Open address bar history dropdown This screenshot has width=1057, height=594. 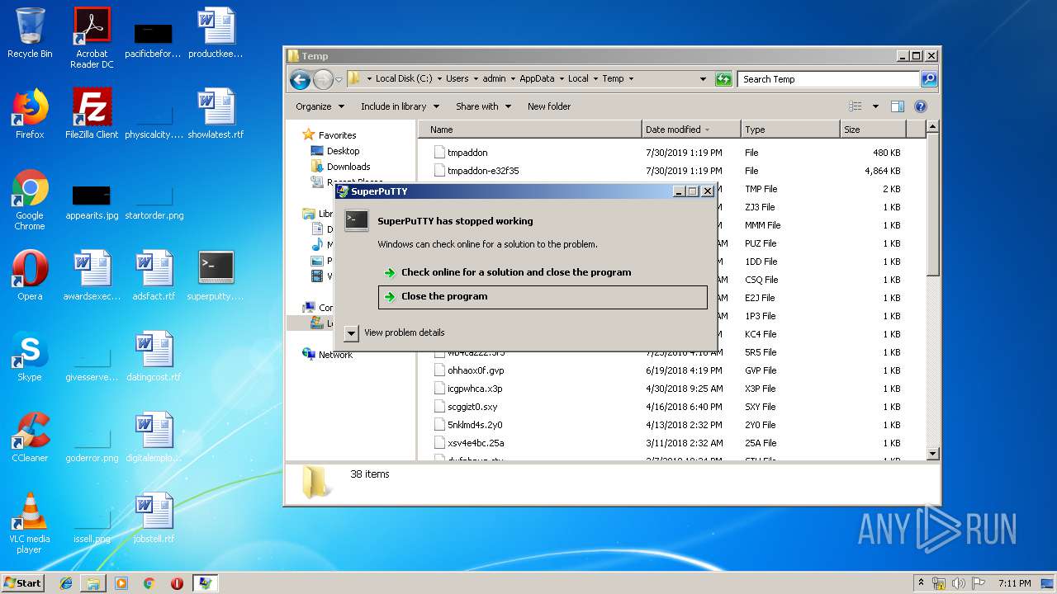point(703,79)
